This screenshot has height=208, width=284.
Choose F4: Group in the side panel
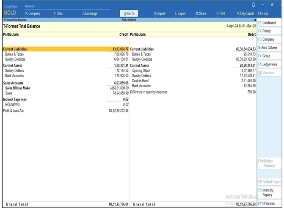tap(269, 56)
